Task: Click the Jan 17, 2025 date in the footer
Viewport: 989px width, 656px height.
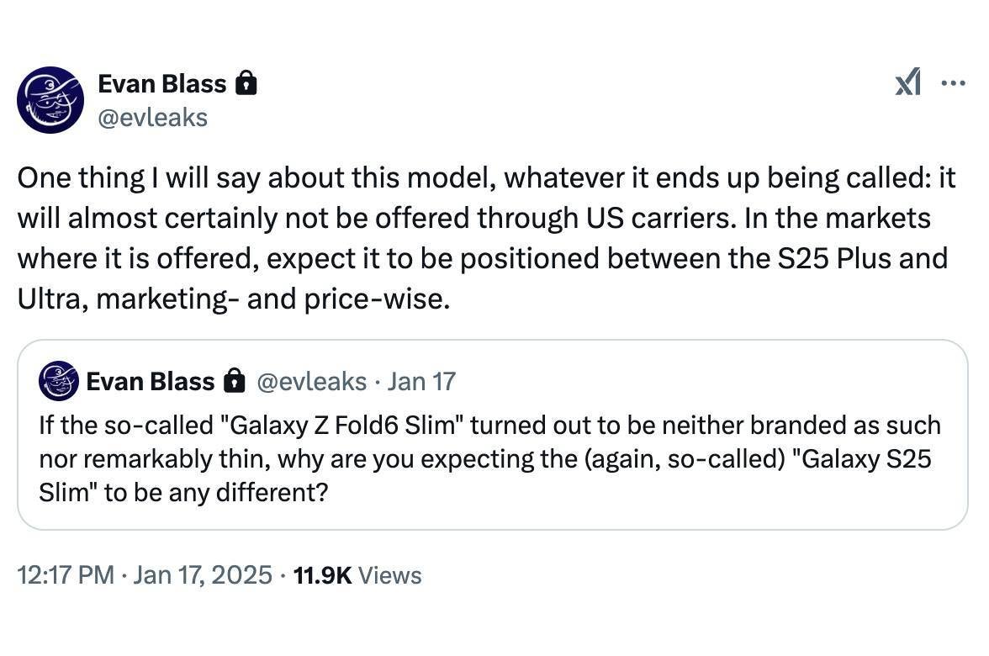Action: (x=203, y=575)
